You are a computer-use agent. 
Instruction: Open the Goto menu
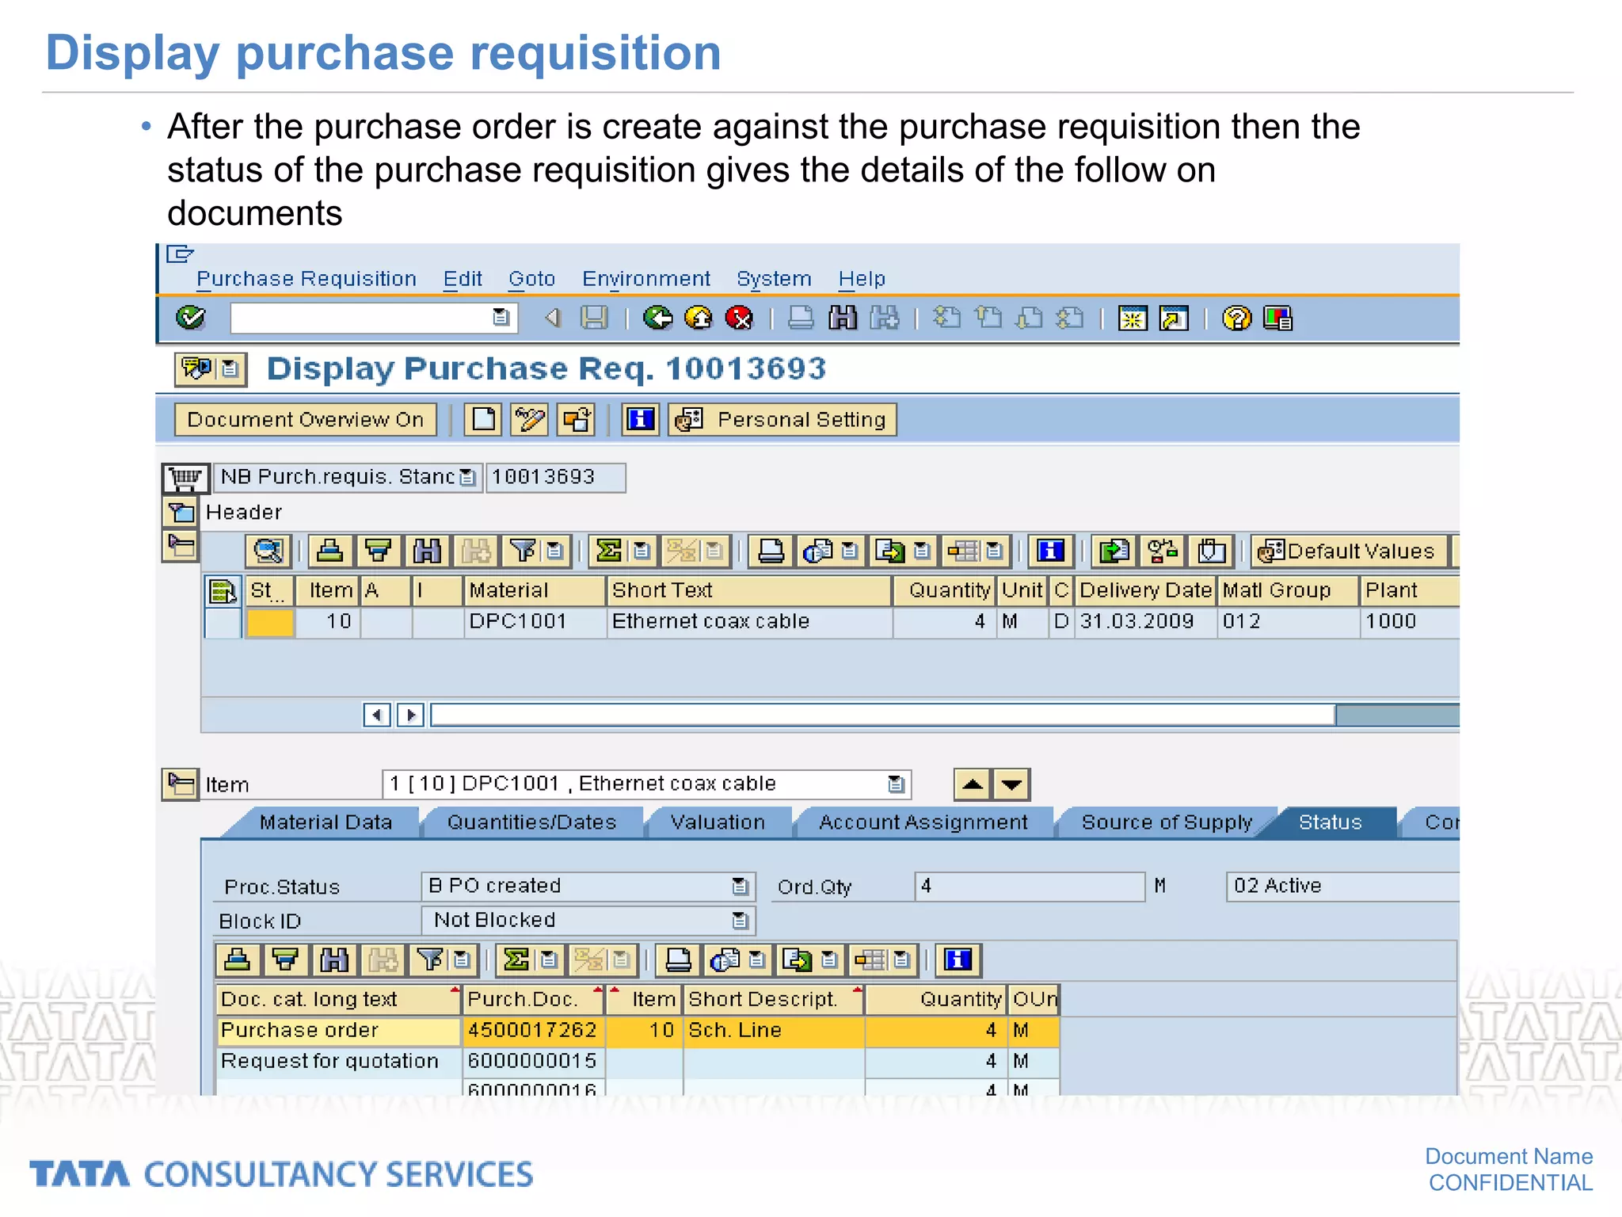531,279
